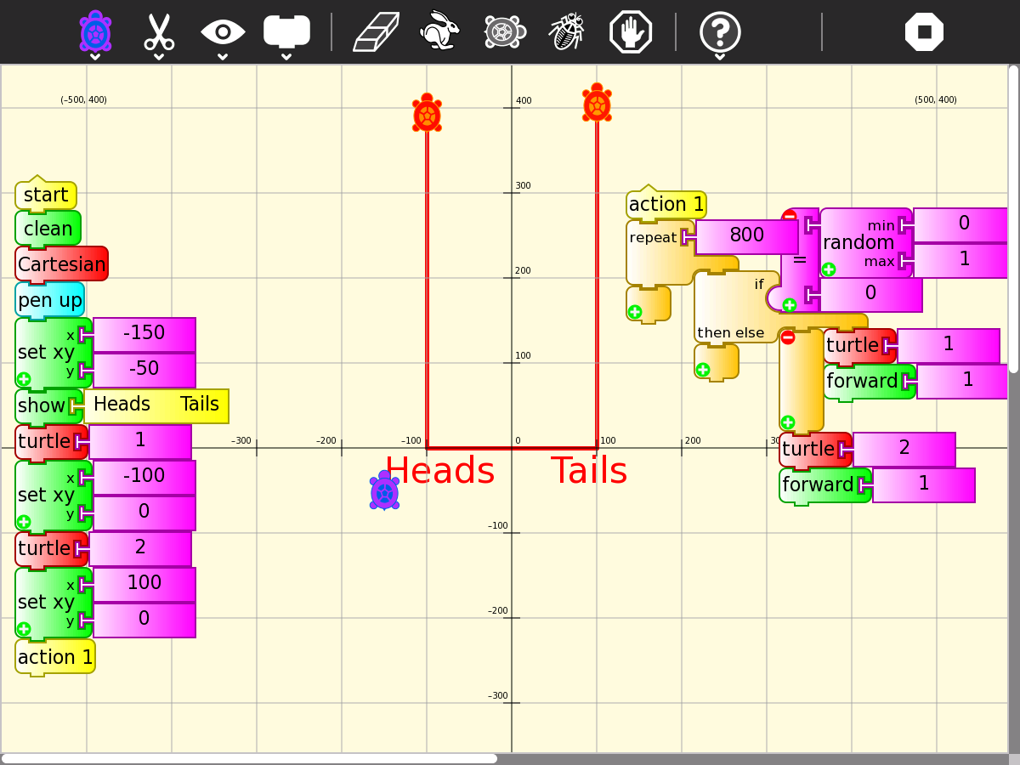The width and height of the screenshot is (1020, 765).
Task: Run slowly with the gray turtle icon
Action: pos(505,31)
